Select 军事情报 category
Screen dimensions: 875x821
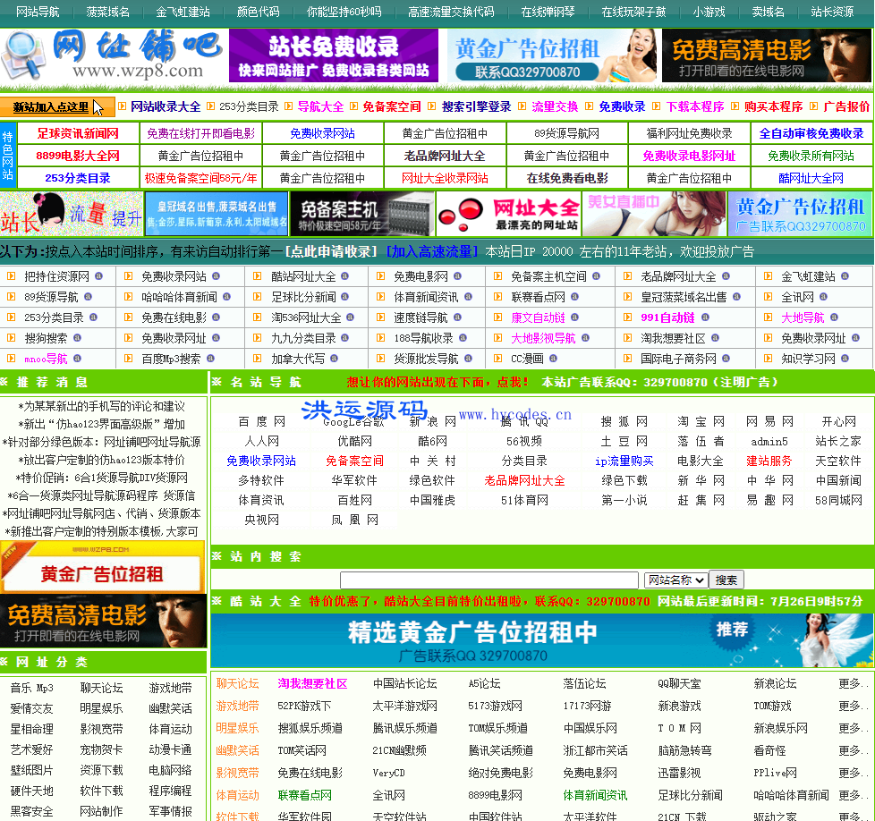click(x=170, y=811)
